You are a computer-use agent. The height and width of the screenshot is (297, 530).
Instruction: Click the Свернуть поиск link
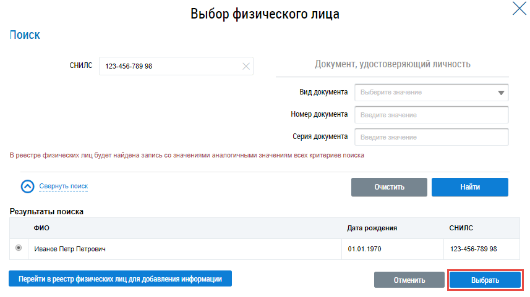point(64,186)
